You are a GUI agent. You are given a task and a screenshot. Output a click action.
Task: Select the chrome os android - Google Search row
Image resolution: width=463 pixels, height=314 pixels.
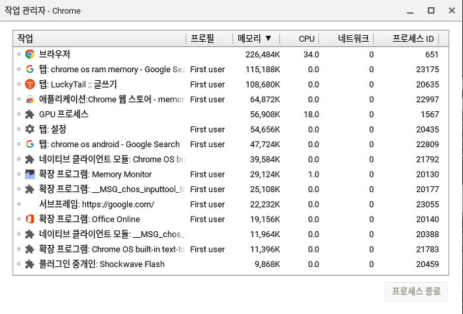tap(231, 144)
